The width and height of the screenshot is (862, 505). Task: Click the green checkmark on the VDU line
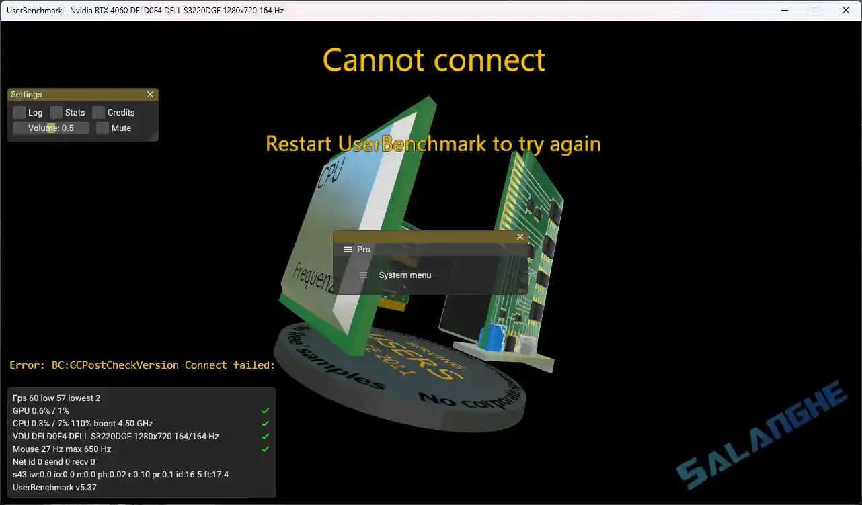265,436
